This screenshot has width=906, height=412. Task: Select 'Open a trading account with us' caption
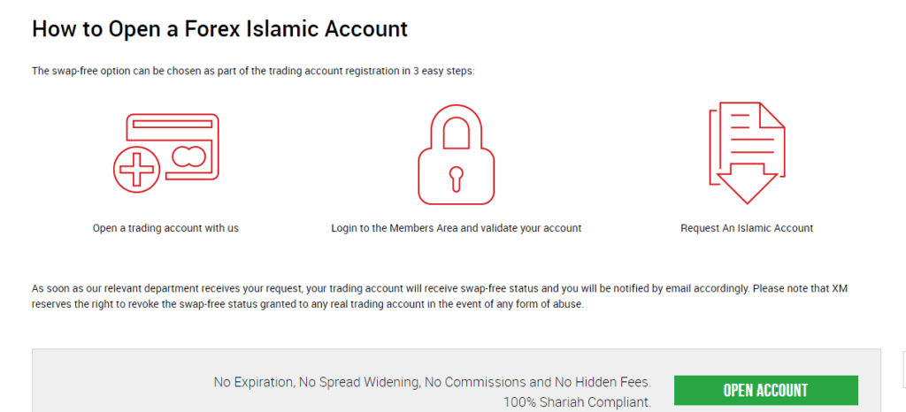pyautogui.click(x=165, y=228)
